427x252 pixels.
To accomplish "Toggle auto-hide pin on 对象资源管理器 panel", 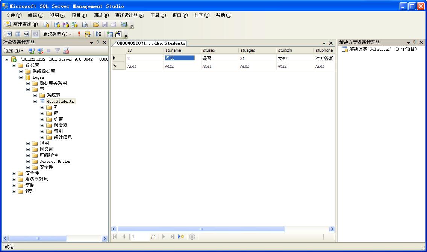I will tap(98, 42).
